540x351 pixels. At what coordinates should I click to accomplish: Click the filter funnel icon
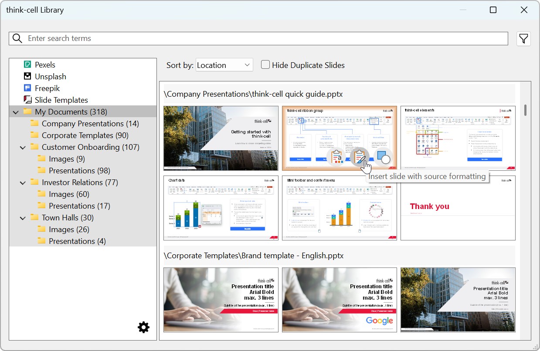[x=523, y=39]
